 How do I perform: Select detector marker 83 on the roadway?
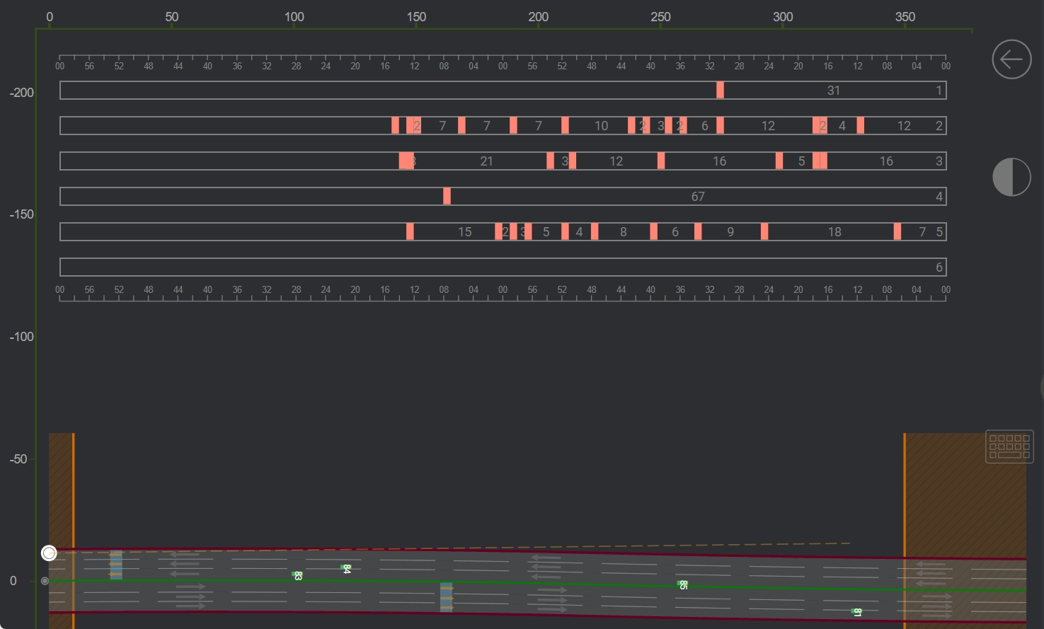tap(296, 575)
